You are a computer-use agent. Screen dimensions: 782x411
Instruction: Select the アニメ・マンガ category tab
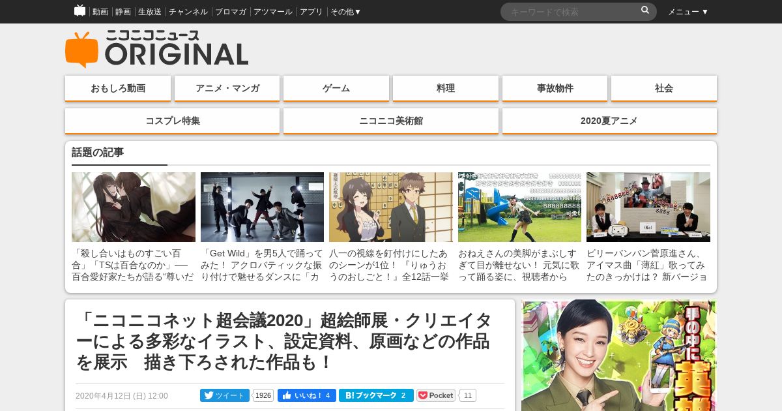(227, 88)
